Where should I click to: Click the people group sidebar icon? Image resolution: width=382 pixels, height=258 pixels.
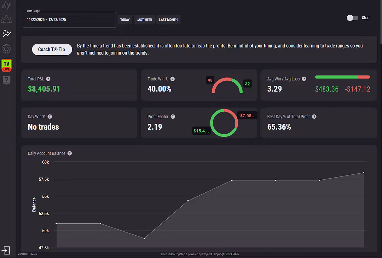[x=6, y=19]
